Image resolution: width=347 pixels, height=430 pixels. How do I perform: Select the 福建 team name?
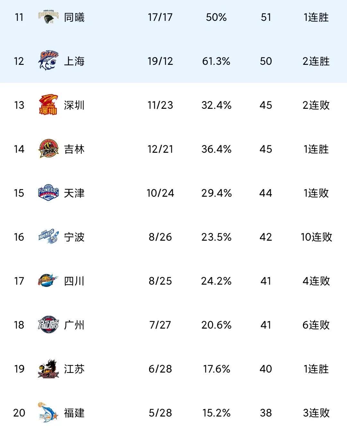(x=74, y=413)
